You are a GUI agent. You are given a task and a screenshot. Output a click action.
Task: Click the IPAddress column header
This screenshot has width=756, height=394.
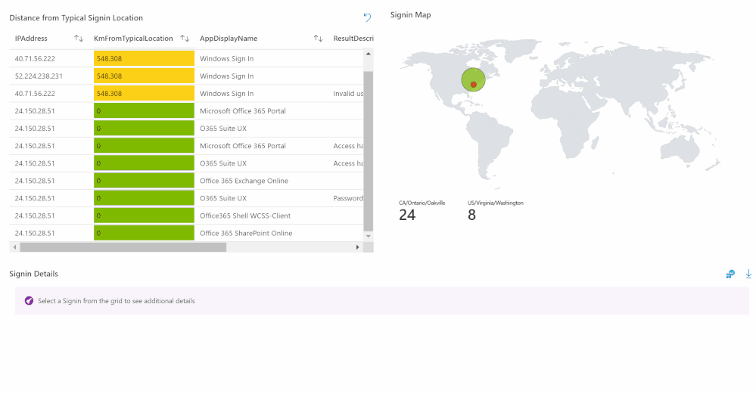[x=31, y=38]
